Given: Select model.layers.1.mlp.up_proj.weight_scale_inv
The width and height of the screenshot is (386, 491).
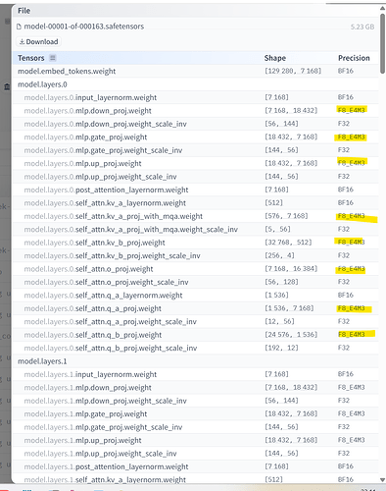Looking at the screenshot, I should 195,454.
